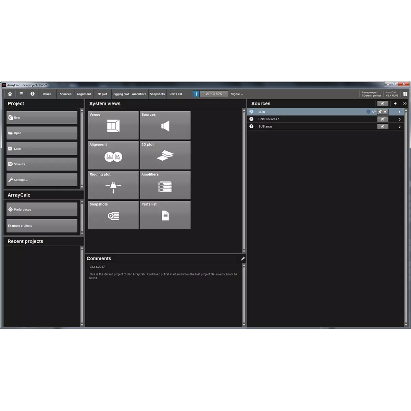
Task: Toggle mute for the SUB array
Action: (x=383, y=127)
